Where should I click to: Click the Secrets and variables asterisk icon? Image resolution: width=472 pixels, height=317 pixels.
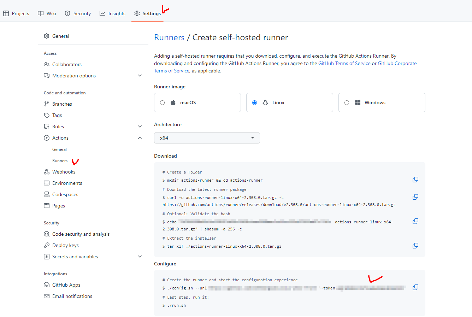(47, 257)
